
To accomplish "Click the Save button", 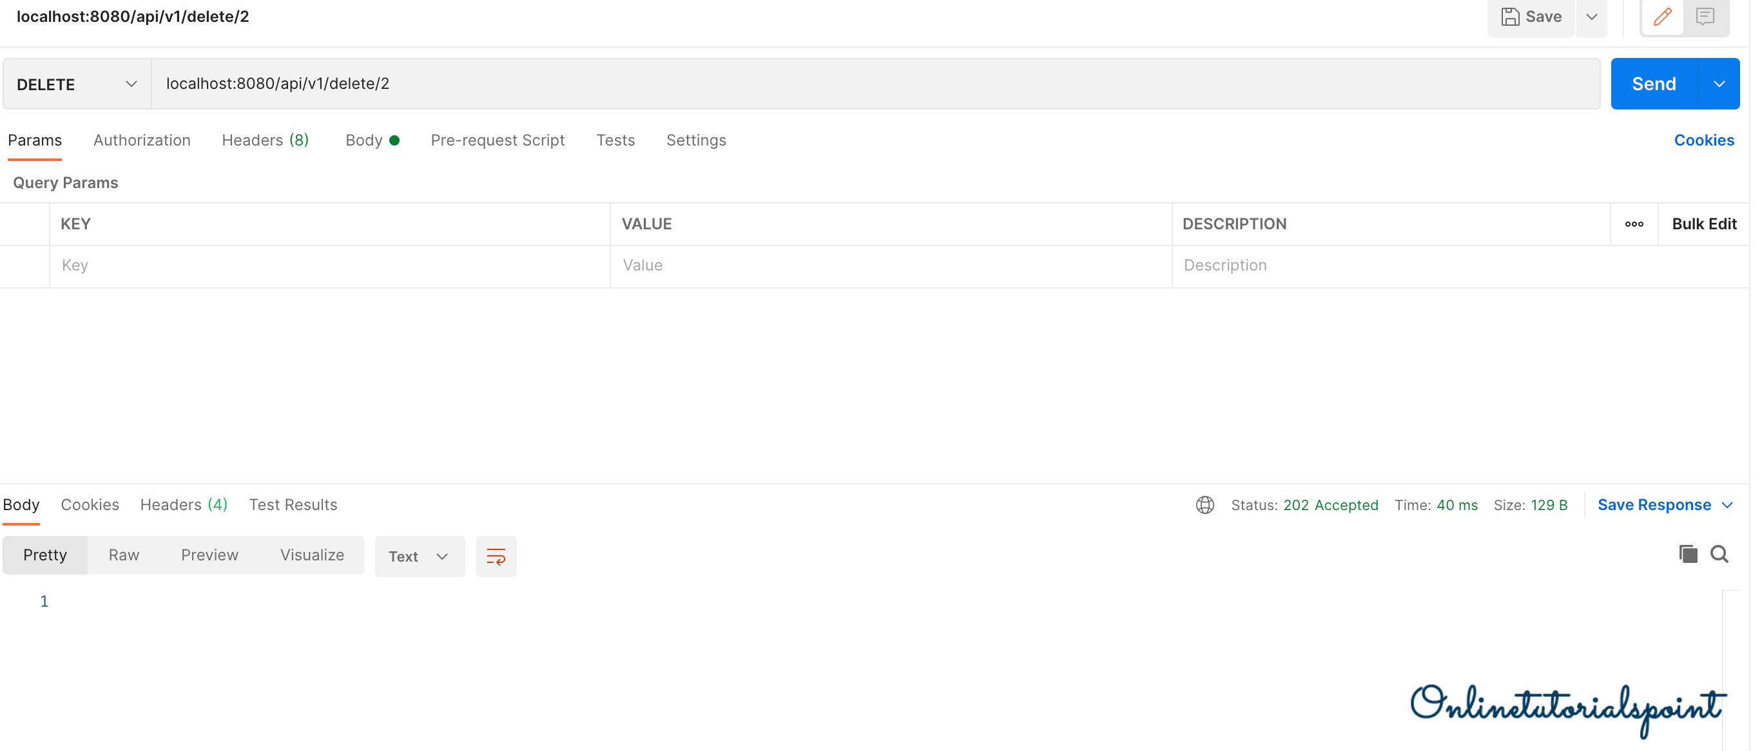I will click(1531, 16).
